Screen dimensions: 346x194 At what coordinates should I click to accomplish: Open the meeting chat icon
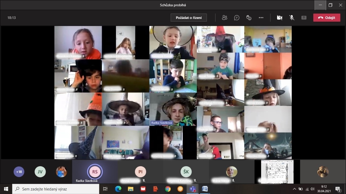(x=237, y=18)
